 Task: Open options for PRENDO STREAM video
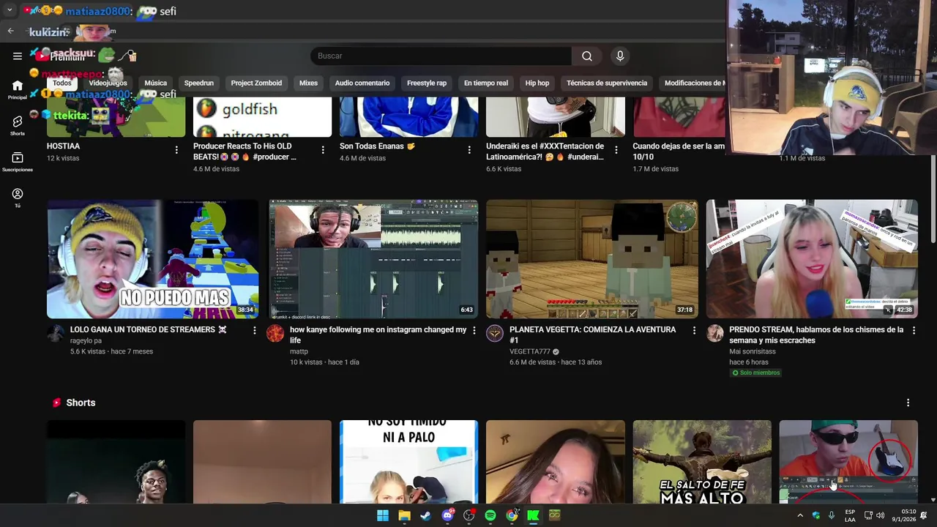click(x=914, y=331)
